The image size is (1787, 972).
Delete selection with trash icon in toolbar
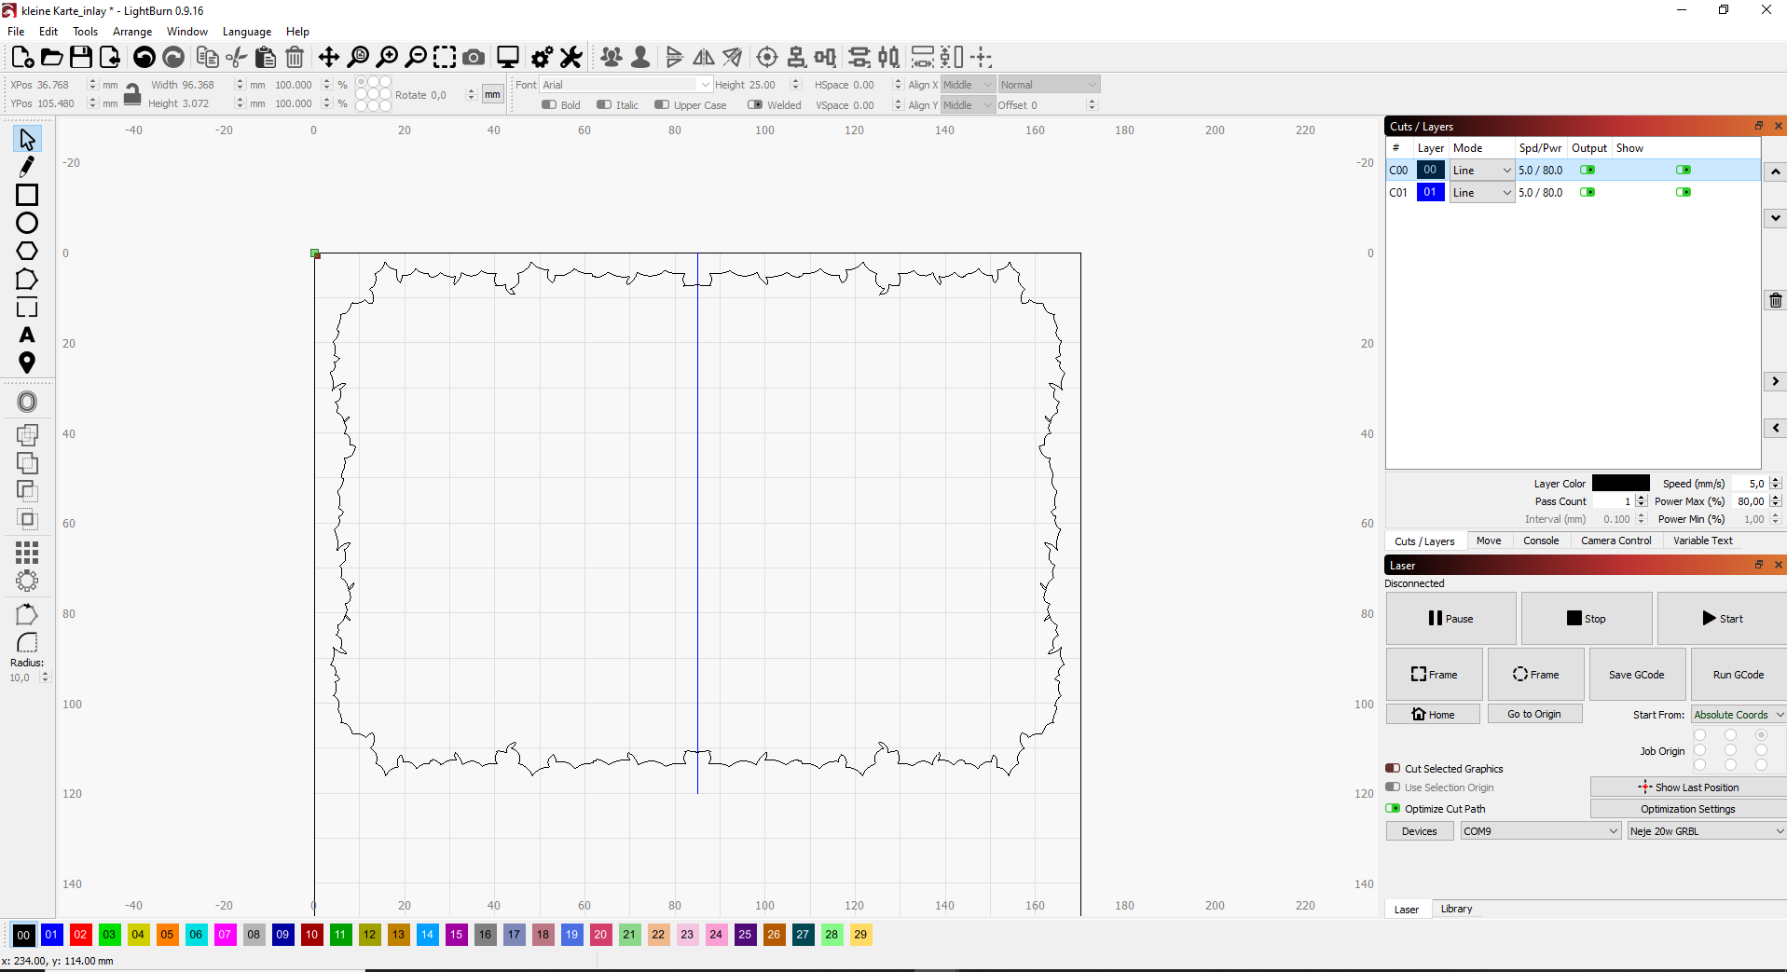295,57
